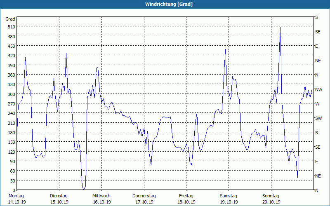Click the W compass label

point(317,104)
